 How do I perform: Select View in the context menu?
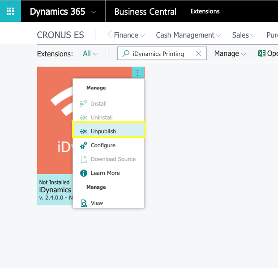coord(108,203)
